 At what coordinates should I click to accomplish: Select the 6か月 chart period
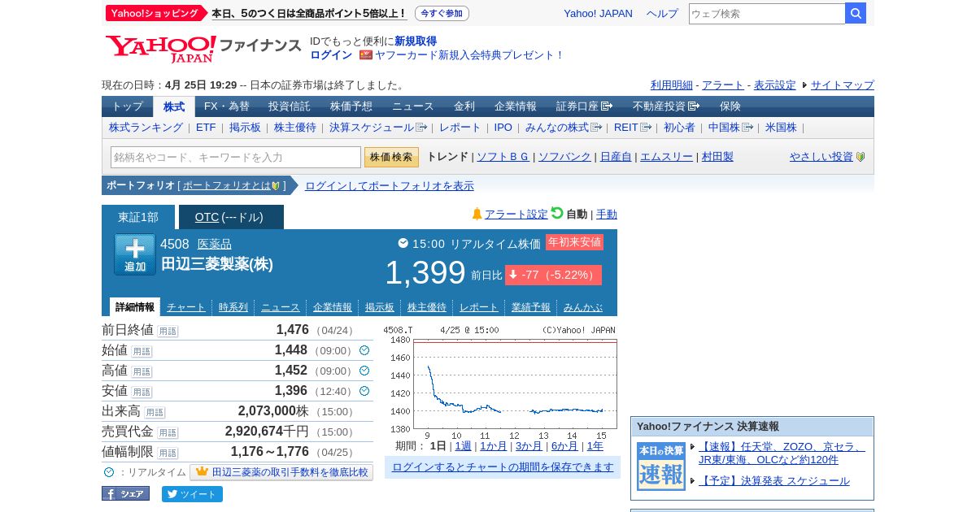565,445
